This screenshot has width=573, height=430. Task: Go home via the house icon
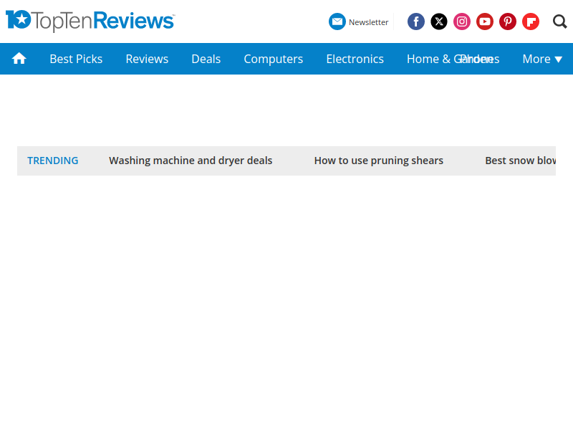click(x=19, y=59)
